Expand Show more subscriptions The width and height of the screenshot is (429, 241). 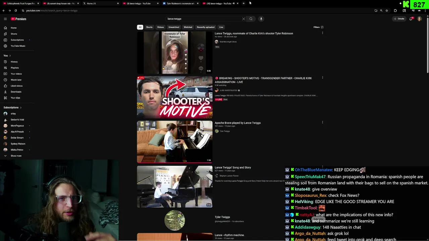click(x=17, y=156)
